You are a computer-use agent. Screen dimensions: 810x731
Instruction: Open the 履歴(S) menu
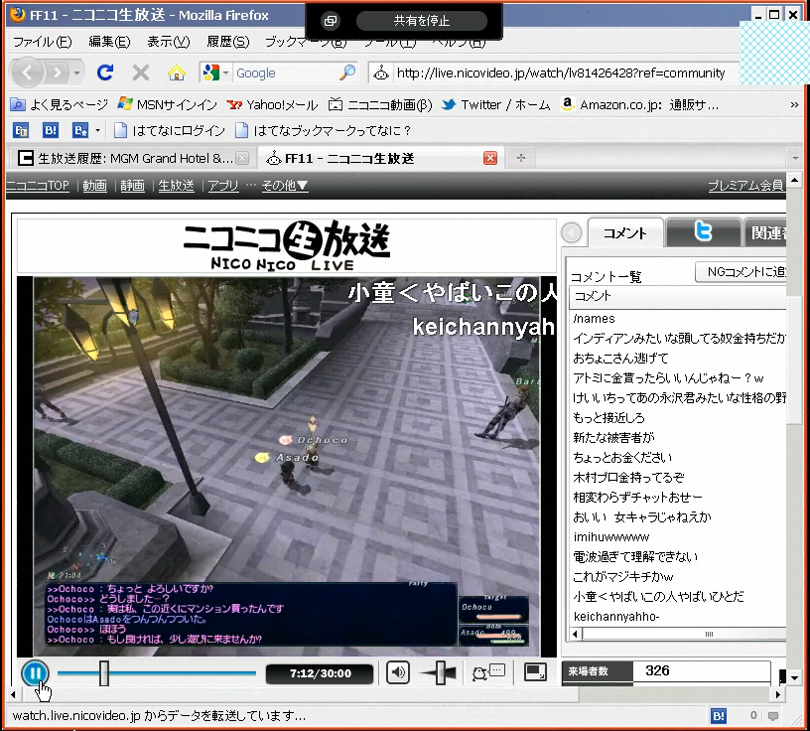pyautogui.click(x=228, y=42)
